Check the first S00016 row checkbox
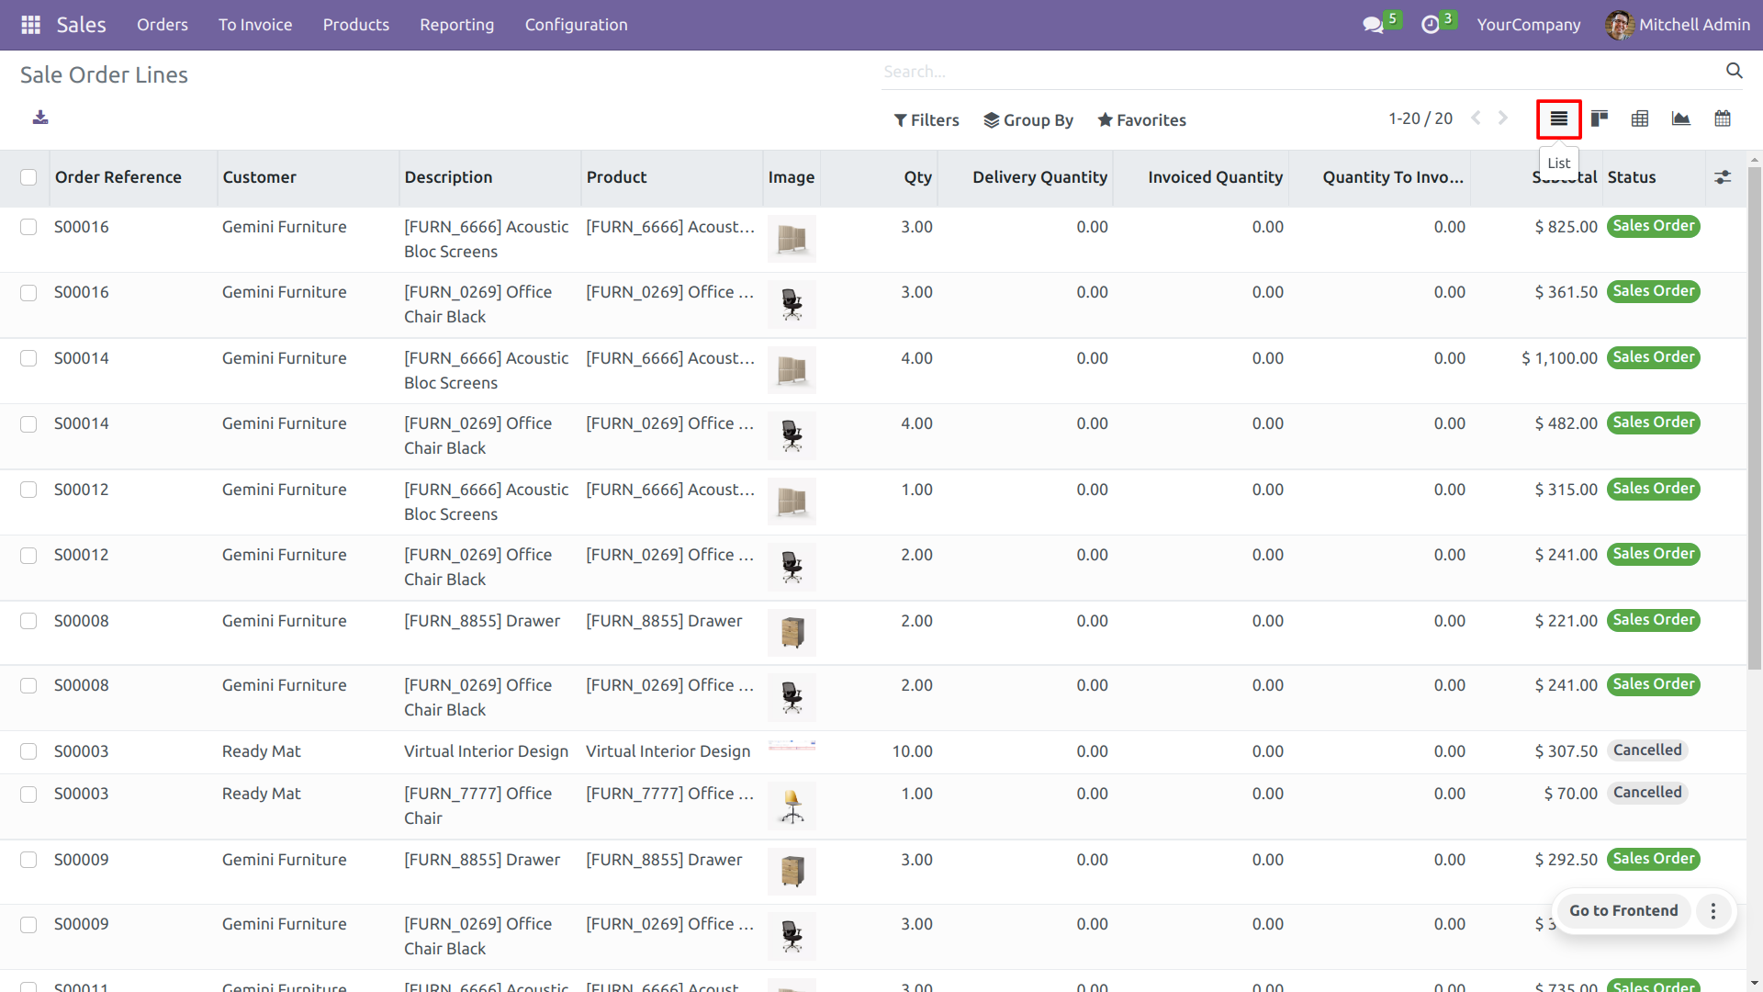 [28, 227]
